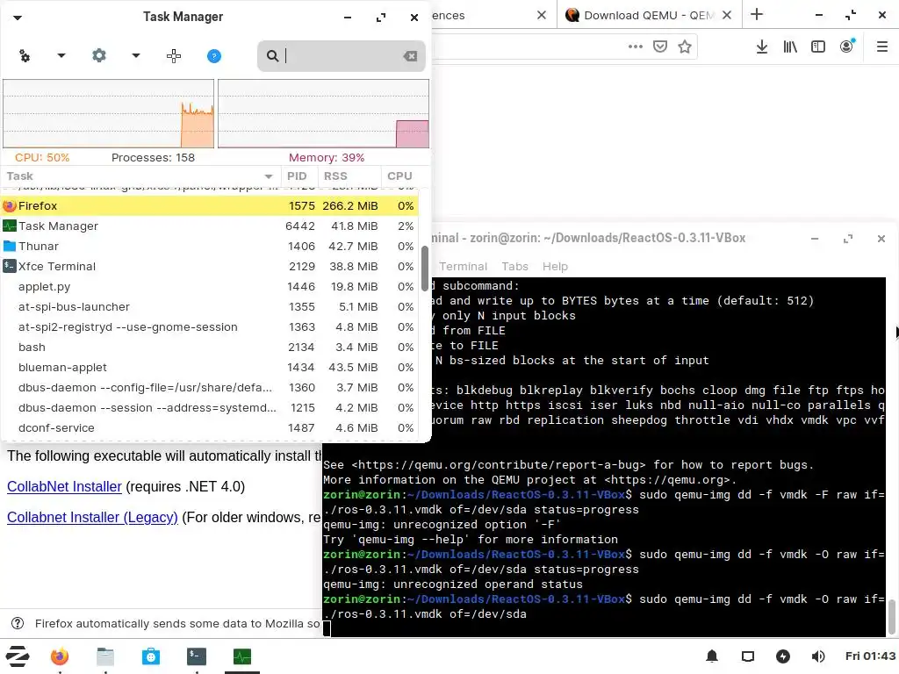Open the Task Manager window menu arrow
899x674 pixels.
[18, 18]
